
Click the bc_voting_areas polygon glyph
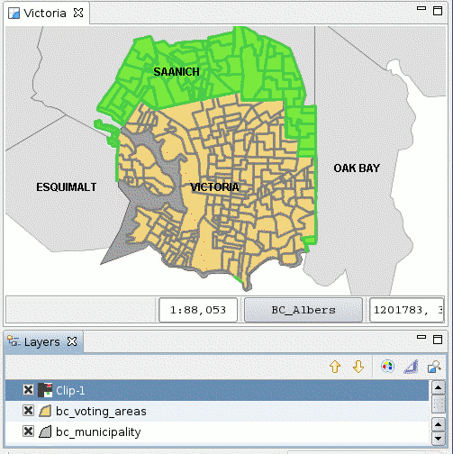45,411
